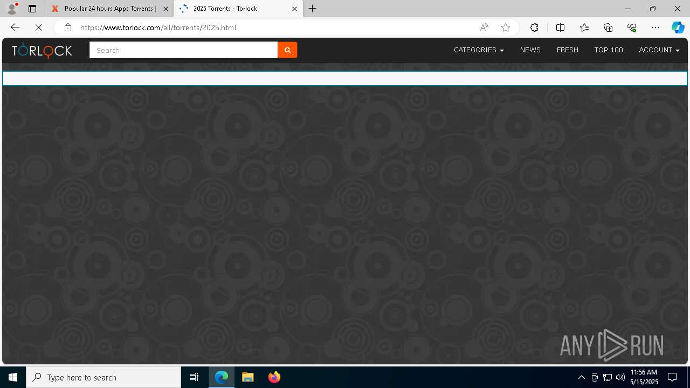Expand the ACCOUNT dropdown menu
Viewport: 690px width, 388px height.
pos(659,50)
